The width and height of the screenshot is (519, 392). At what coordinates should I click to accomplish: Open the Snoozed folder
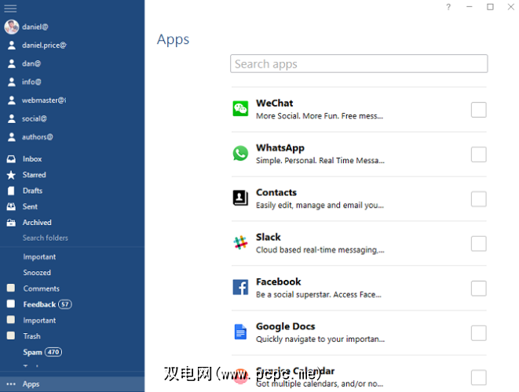tap(37, 273)
